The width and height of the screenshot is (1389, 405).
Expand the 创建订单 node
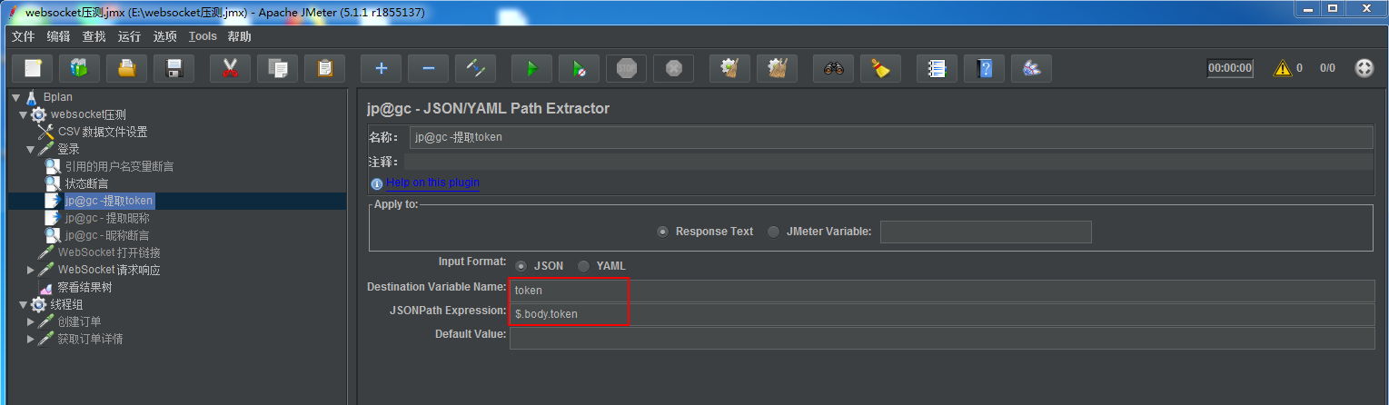coord(31,321)
